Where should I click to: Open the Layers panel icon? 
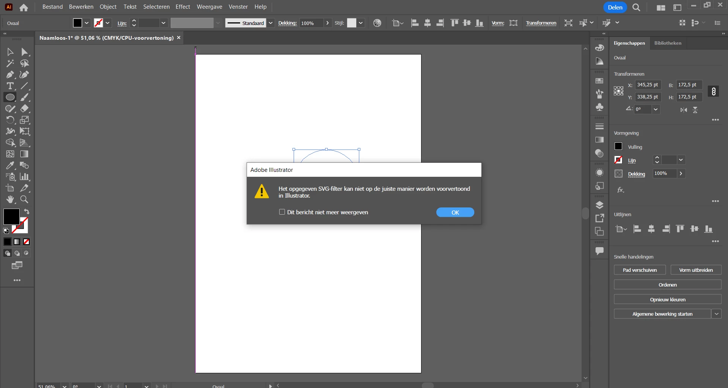point(599,205)
